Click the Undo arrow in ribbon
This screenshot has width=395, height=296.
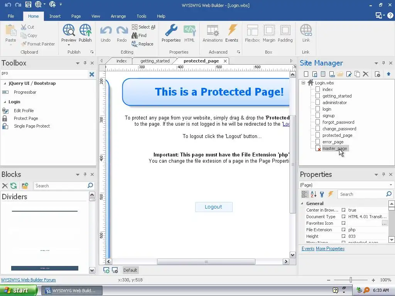click(x=106, y=31)
